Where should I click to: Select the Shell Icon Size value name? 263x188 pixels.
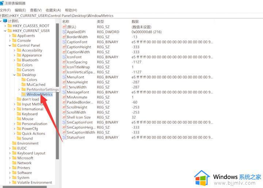(79, 117)
